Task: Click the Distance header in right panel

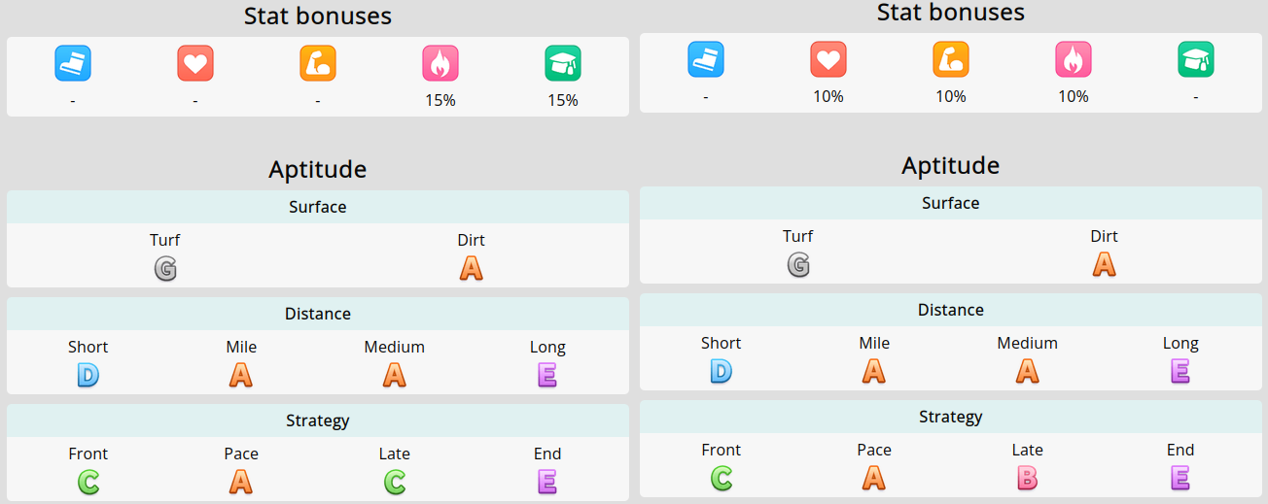Action: click(x=951, y=310)
